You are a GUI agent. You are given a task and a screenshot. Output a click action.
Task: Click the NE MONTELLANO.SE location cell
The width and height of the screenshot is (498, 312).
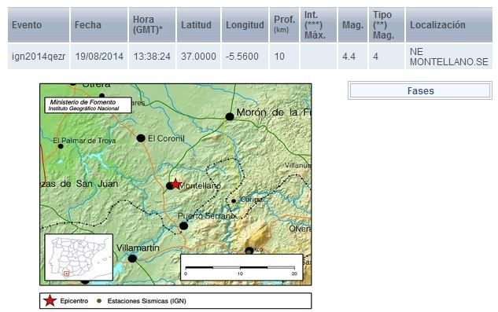tap(449, 57)
